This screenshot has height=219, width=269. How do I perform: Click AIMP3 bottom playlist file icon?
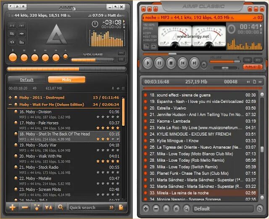(x=121, y=207)
